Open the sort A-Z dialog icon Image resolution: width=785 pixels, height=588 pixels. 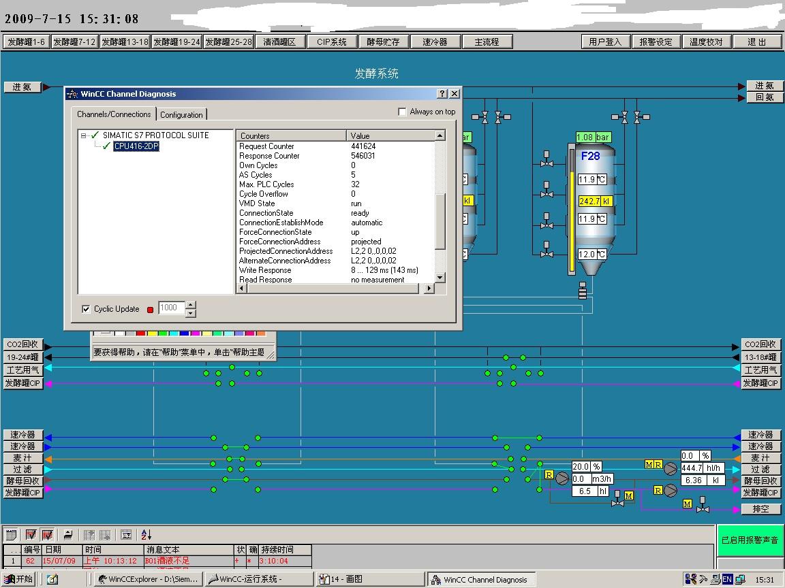click(x=147, y=535)
